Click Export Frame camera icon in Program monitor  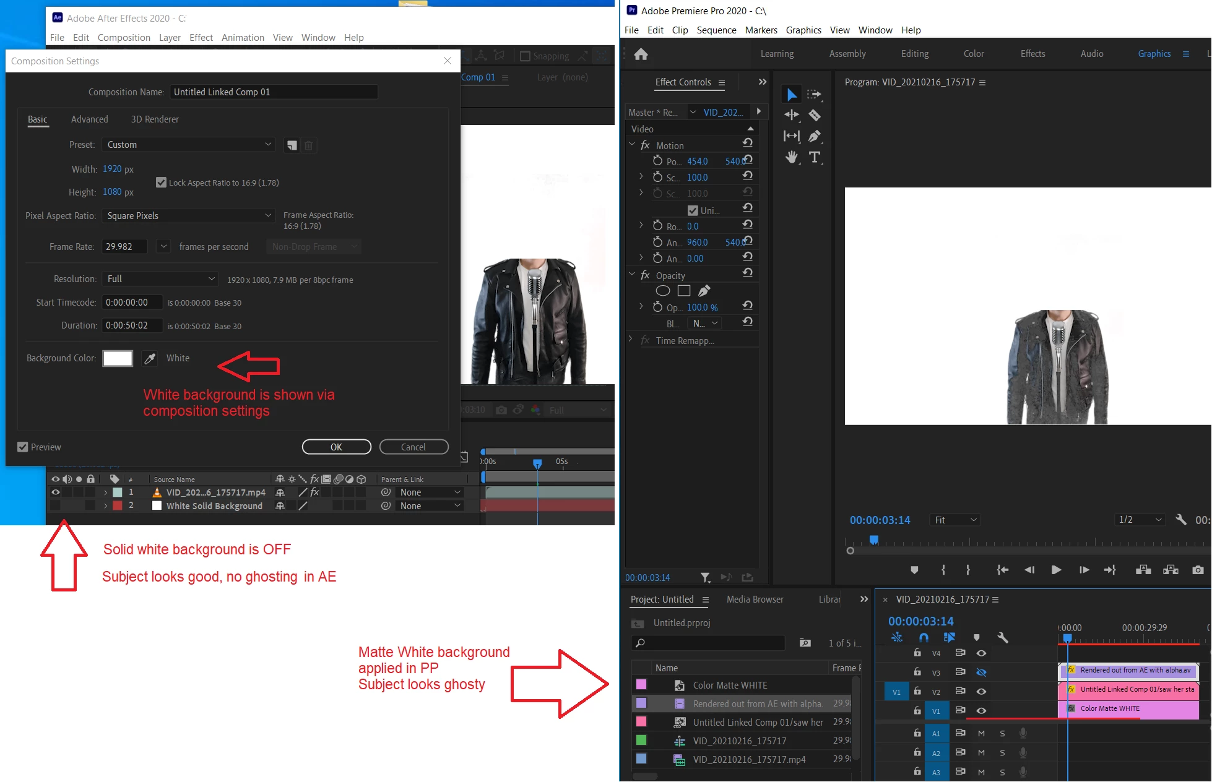click(1198, 570)
